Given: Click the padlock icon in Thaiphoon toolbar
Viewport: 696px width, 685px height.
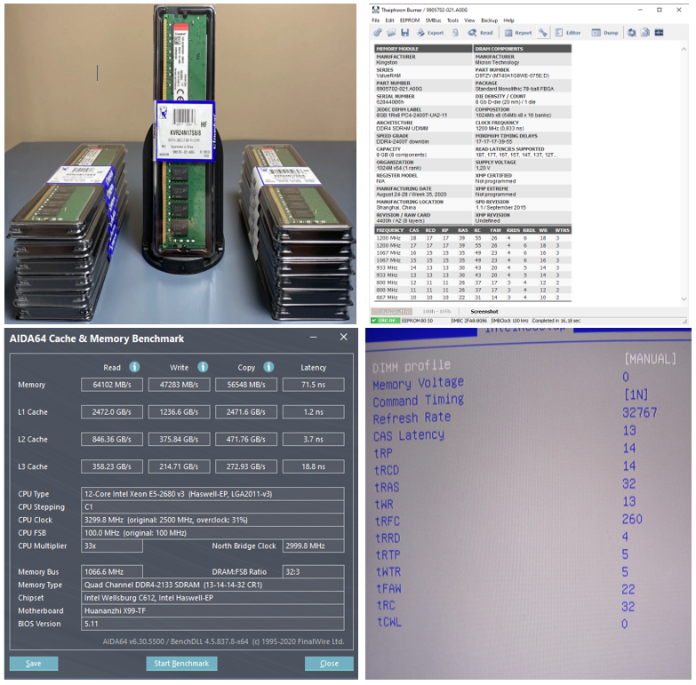Looking at the screenshot, I should 455,32.
